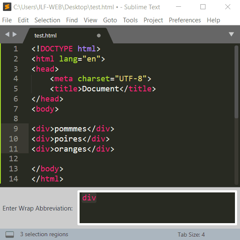Click the opening head tag
240x240 pixels.
[45, 69]
